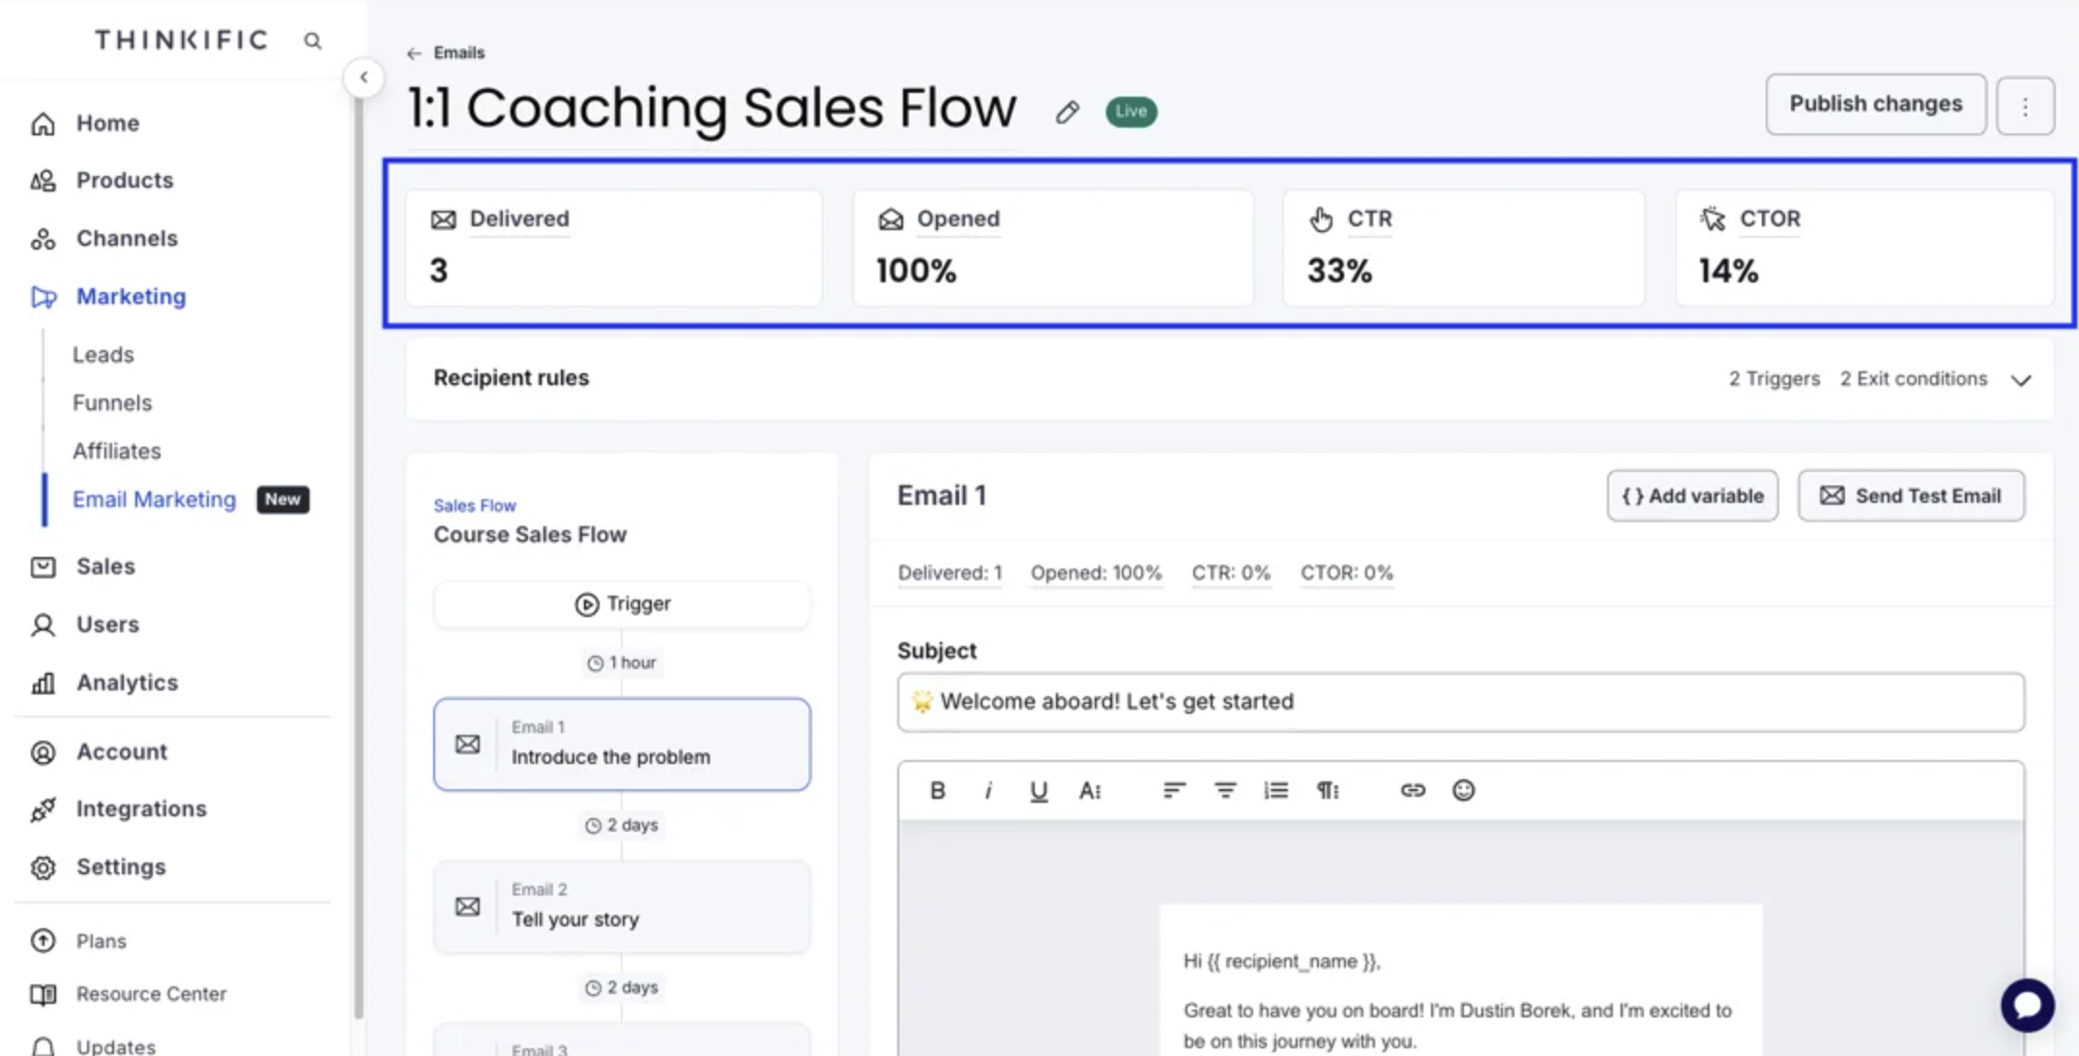
Task: Open the Trigger step
Action: coord(622,604)
